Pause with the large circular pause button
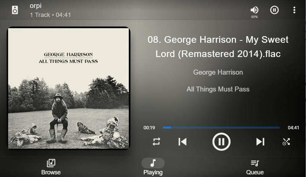 coord(221,142)
